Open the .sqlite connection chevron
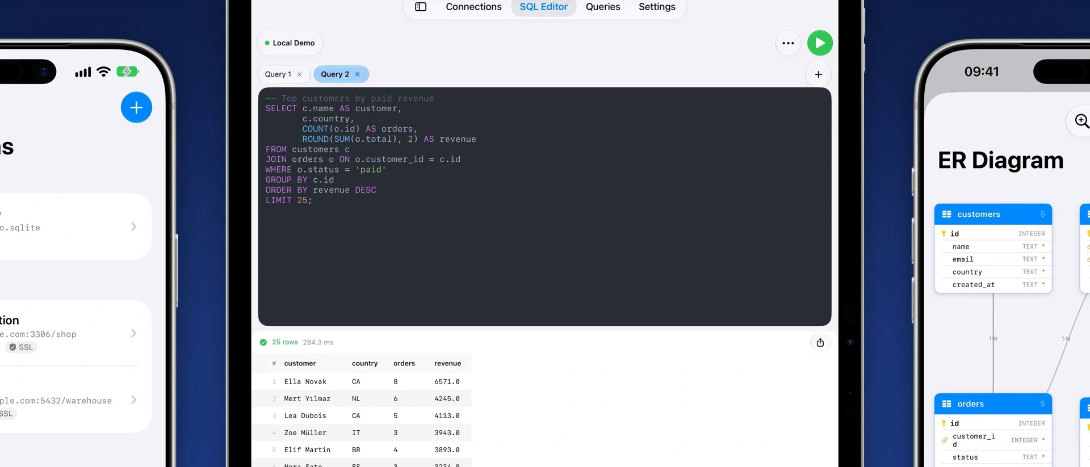Image resolution: width=1090 pixels, height=467 pixels. tap(133, 227)
